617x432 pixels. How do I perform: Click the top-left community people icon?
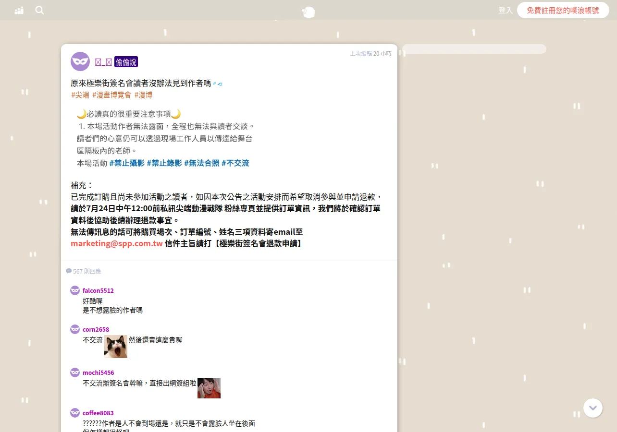(x=19, y=10)
